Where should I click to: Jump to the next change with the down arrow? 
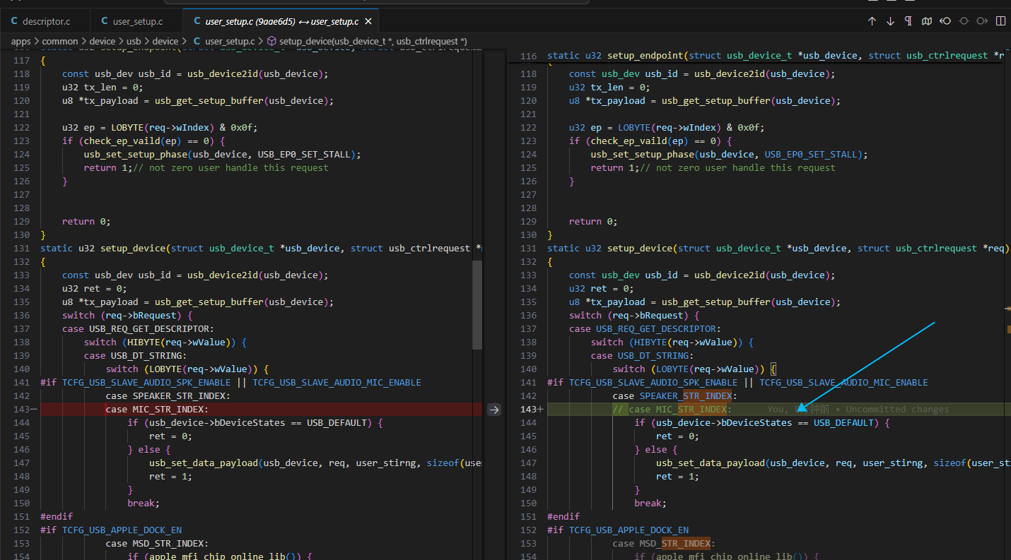pos(890,21)
